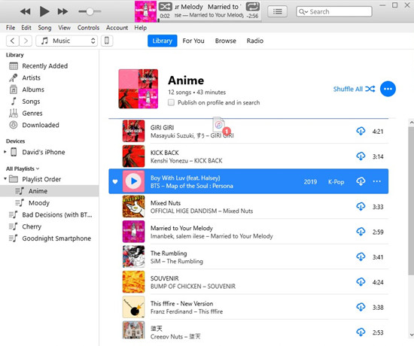Expand David's iPhone device arrow
This screenshot has width=414, height=346.
(5, 152)
